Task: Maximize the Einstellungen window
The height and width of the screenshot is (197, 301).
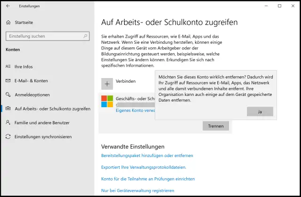Action: point(279,6)
